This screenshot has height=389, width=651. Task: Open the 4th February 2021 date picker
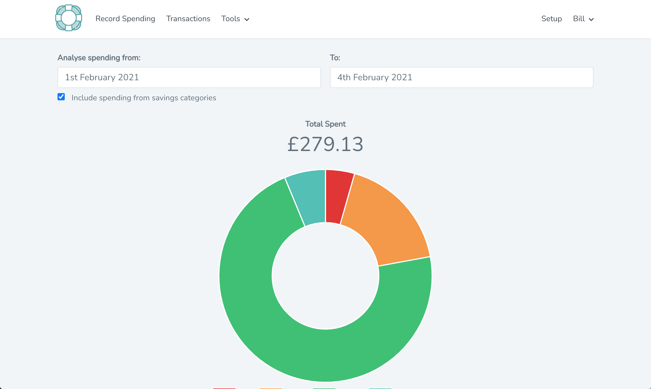(461, 77)
